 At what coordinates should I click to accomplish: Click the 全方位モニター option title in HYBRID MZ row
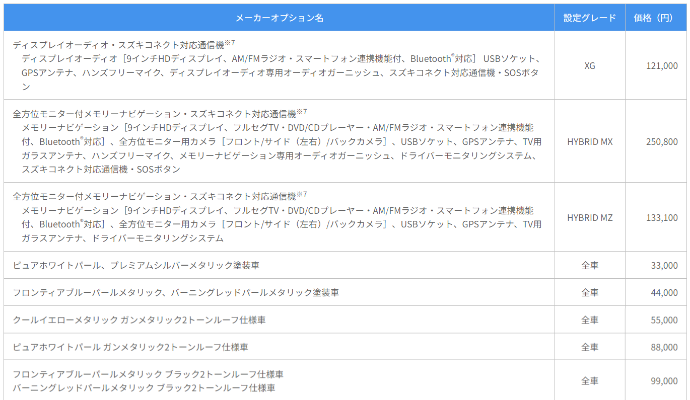(x=154, y=196)
